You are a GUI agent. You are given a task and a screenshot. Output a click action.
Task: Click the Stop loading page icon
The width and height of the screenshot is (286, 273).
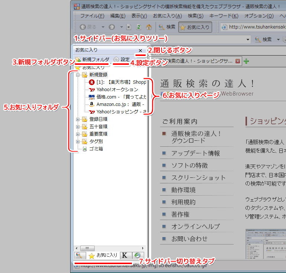129,27
